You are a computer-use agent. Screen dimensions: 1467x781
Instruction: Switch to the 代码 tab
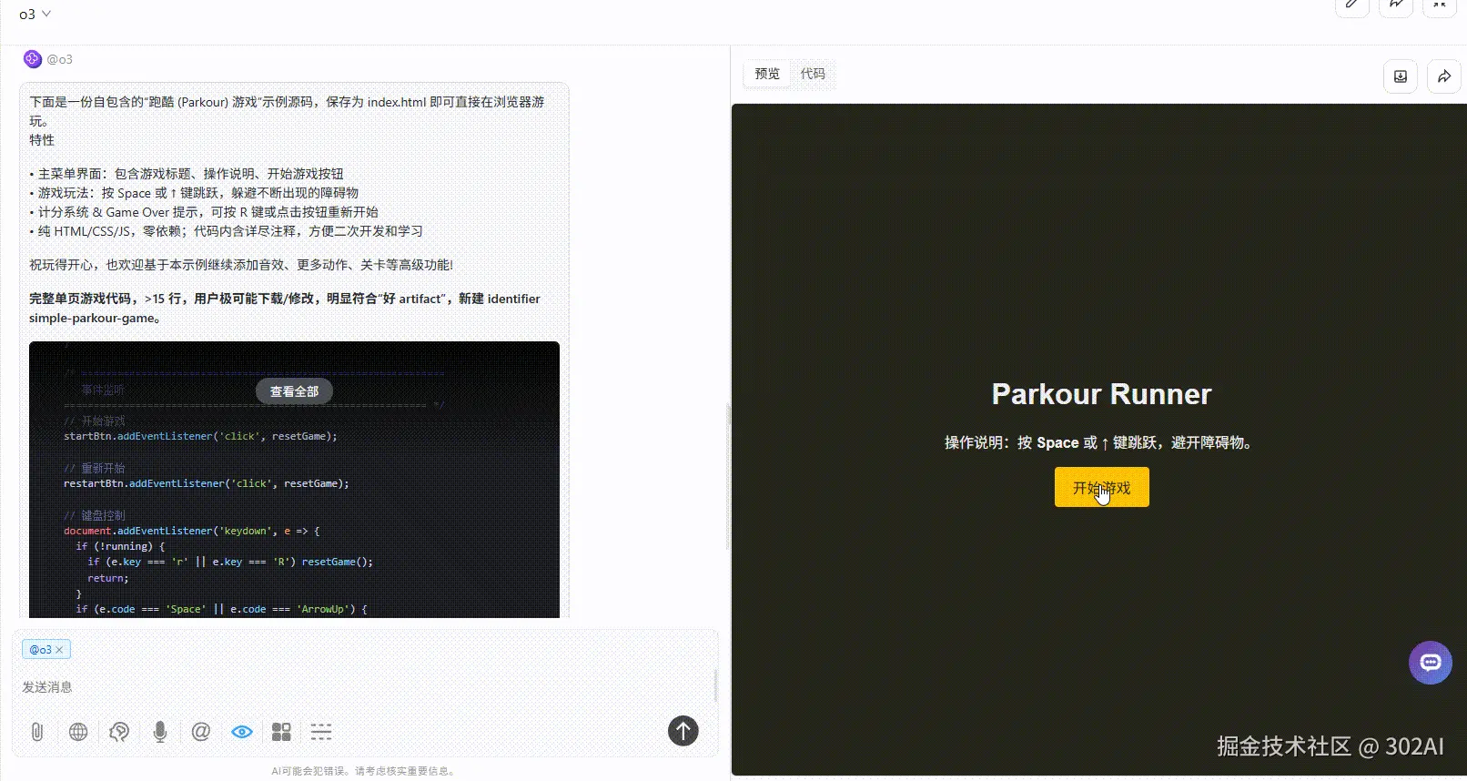click(813, 74)
